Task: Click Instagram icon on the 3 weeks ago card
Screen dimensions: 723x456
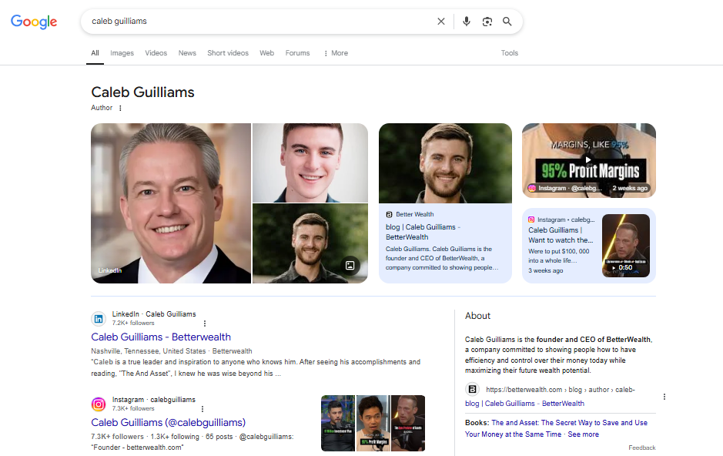Action: [x=531, y=220]
